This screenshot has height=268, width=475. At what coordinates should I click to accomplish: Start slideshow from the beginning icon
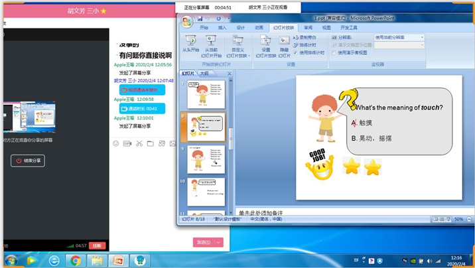click(x=191, y=41)
